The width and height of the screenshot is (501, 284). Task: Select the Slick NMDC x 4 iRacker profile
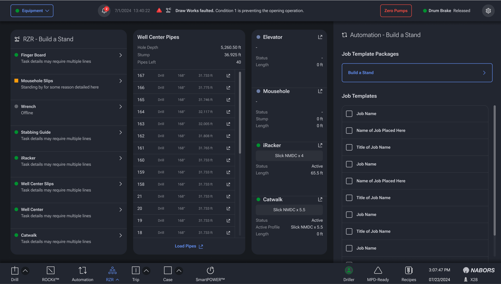(289, 156)
